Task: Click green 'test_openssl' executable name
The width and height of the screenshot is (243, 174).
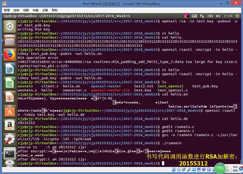Action: 170,86
